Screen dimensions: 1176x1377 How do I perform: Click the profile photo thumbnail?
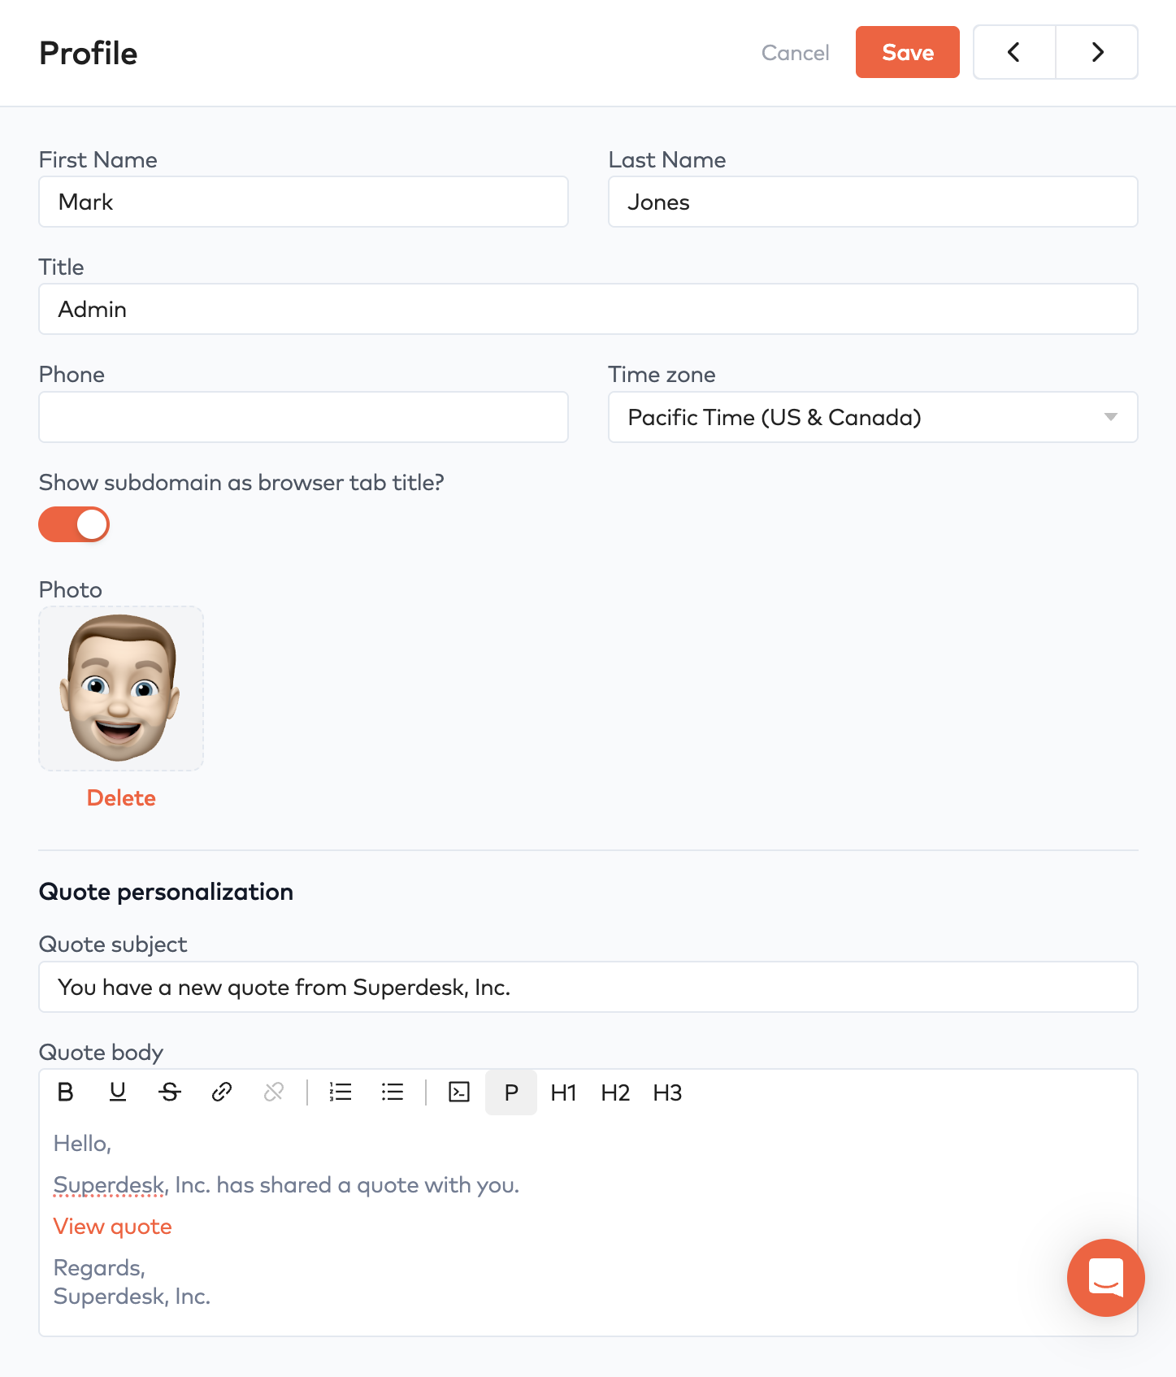click(121, 688)
